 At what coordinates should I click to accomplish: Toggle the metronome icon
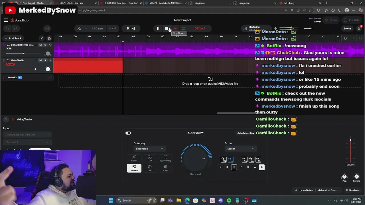pyautogui.click(x=79, y=28)
